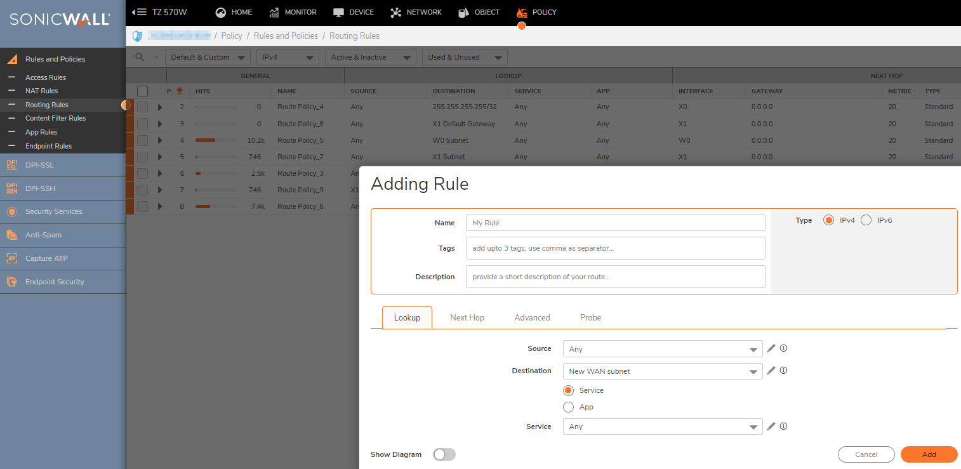The height and width of the screenshot is (469, 961).
Task: Click the Cancel button
Action: coord(866,454)
